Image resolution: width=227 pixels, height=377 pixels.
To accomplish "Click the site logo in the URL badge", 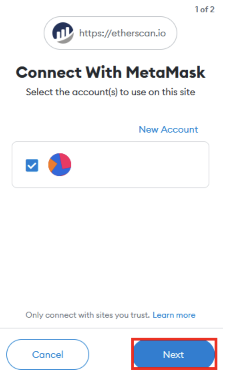I will (62, 33).
